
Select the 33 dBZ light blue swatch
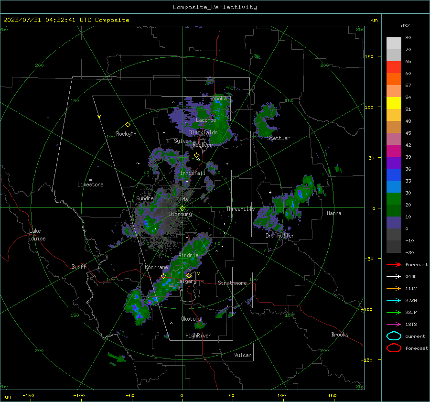(x=394, y=186)
